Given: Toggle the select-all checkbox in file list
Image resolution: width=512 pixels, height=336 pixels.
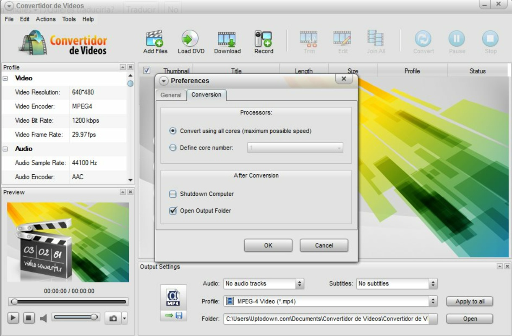Looking at the screenshot, I should click(x=146, y=71).
